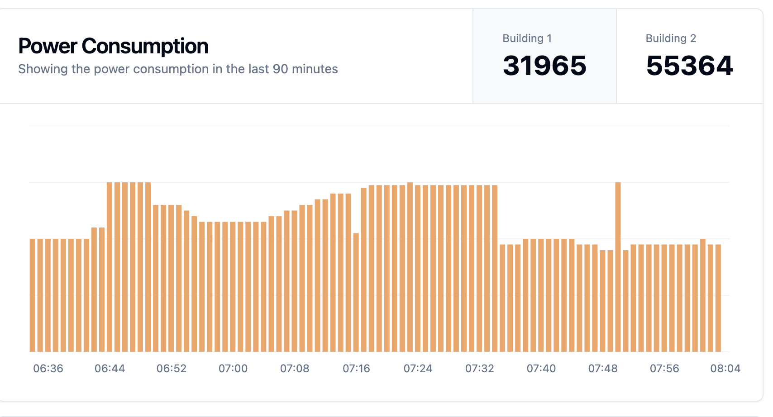Click the 06:52 axis label
Screen dimensions: 773x417
(172, 369)
